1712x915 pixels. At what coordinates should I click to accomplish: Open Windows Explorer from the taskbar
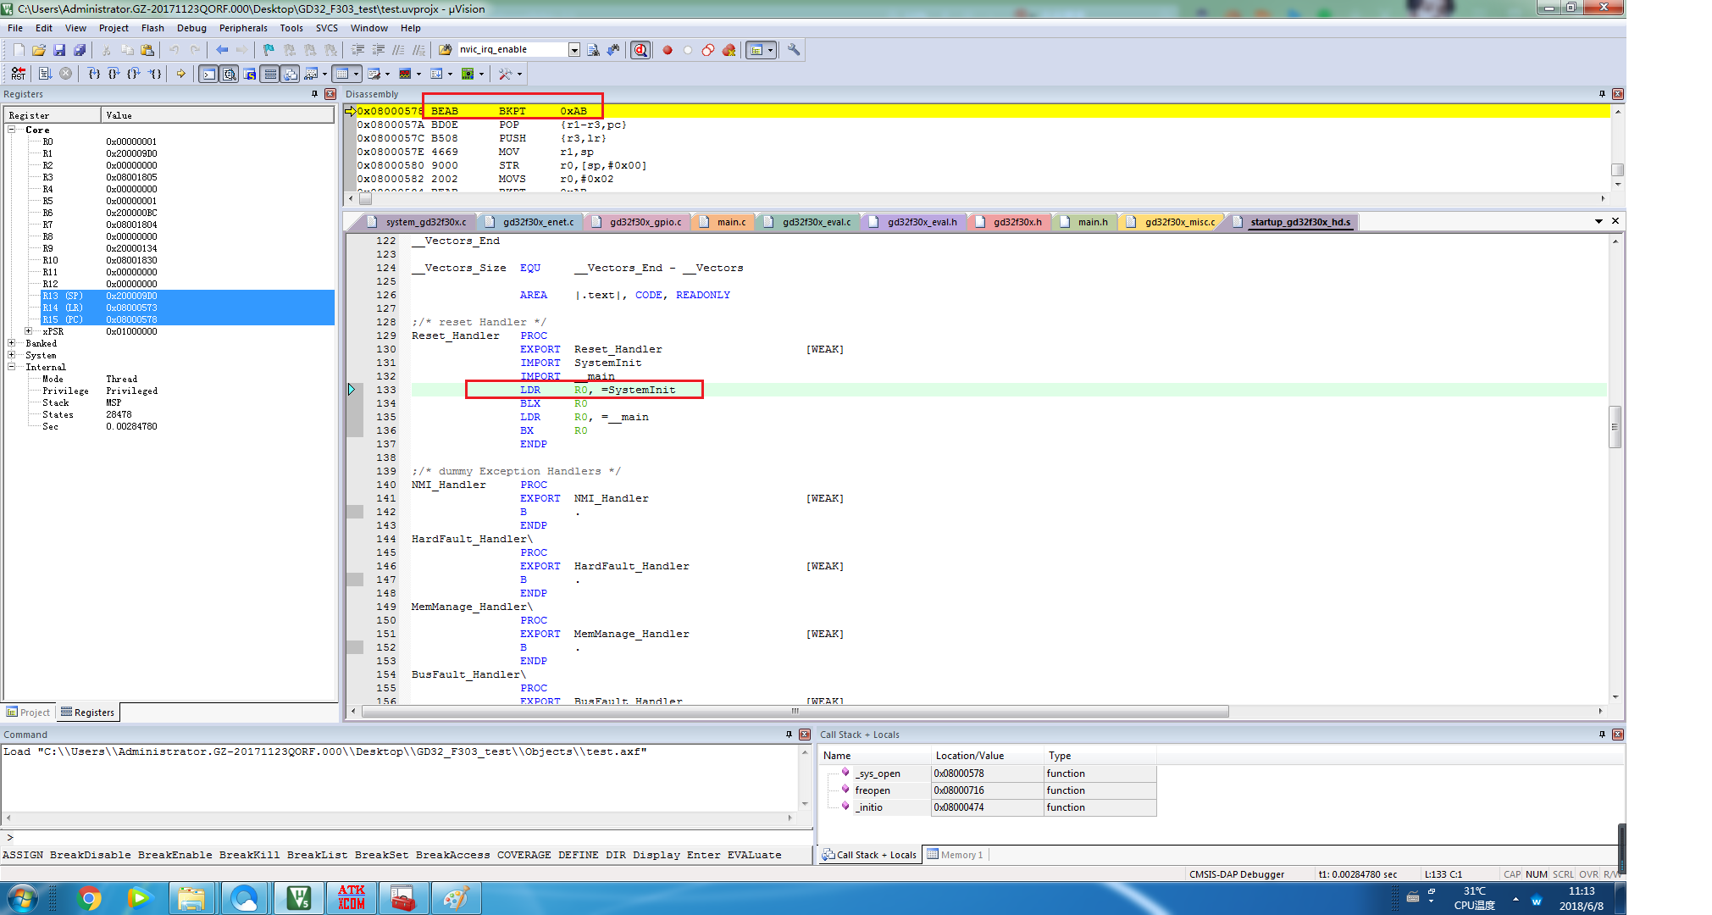(192, 898)
